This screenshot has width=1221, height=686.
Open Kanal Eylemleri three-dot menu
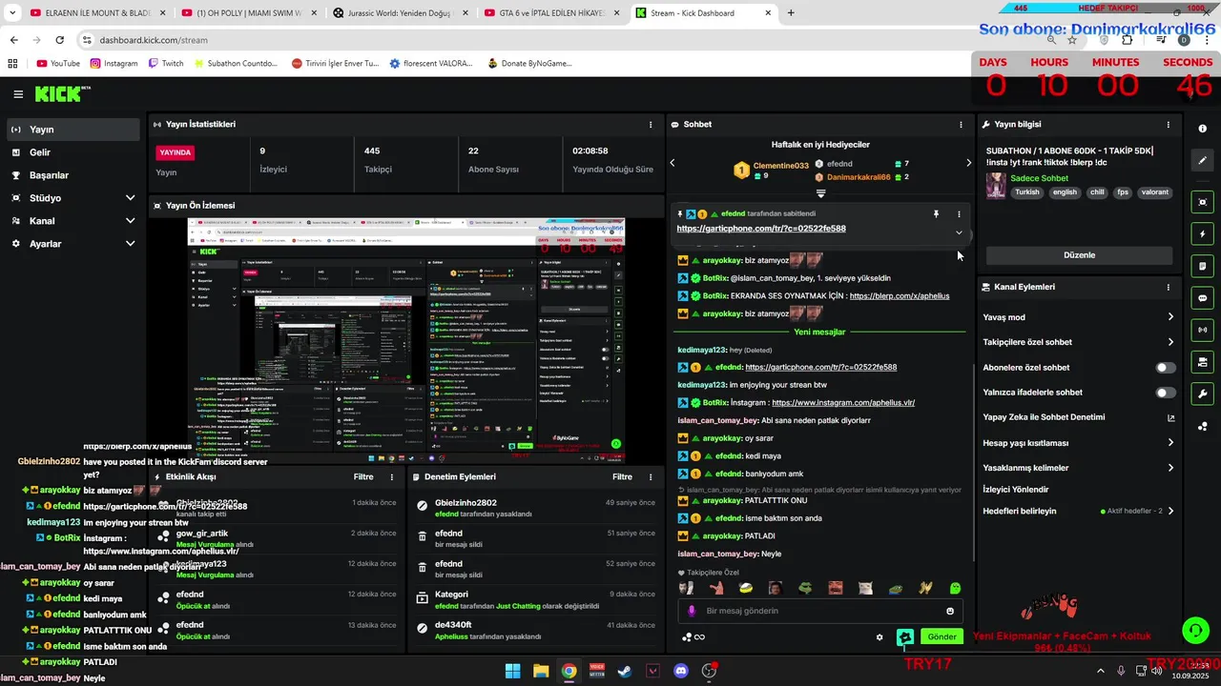1168,287
